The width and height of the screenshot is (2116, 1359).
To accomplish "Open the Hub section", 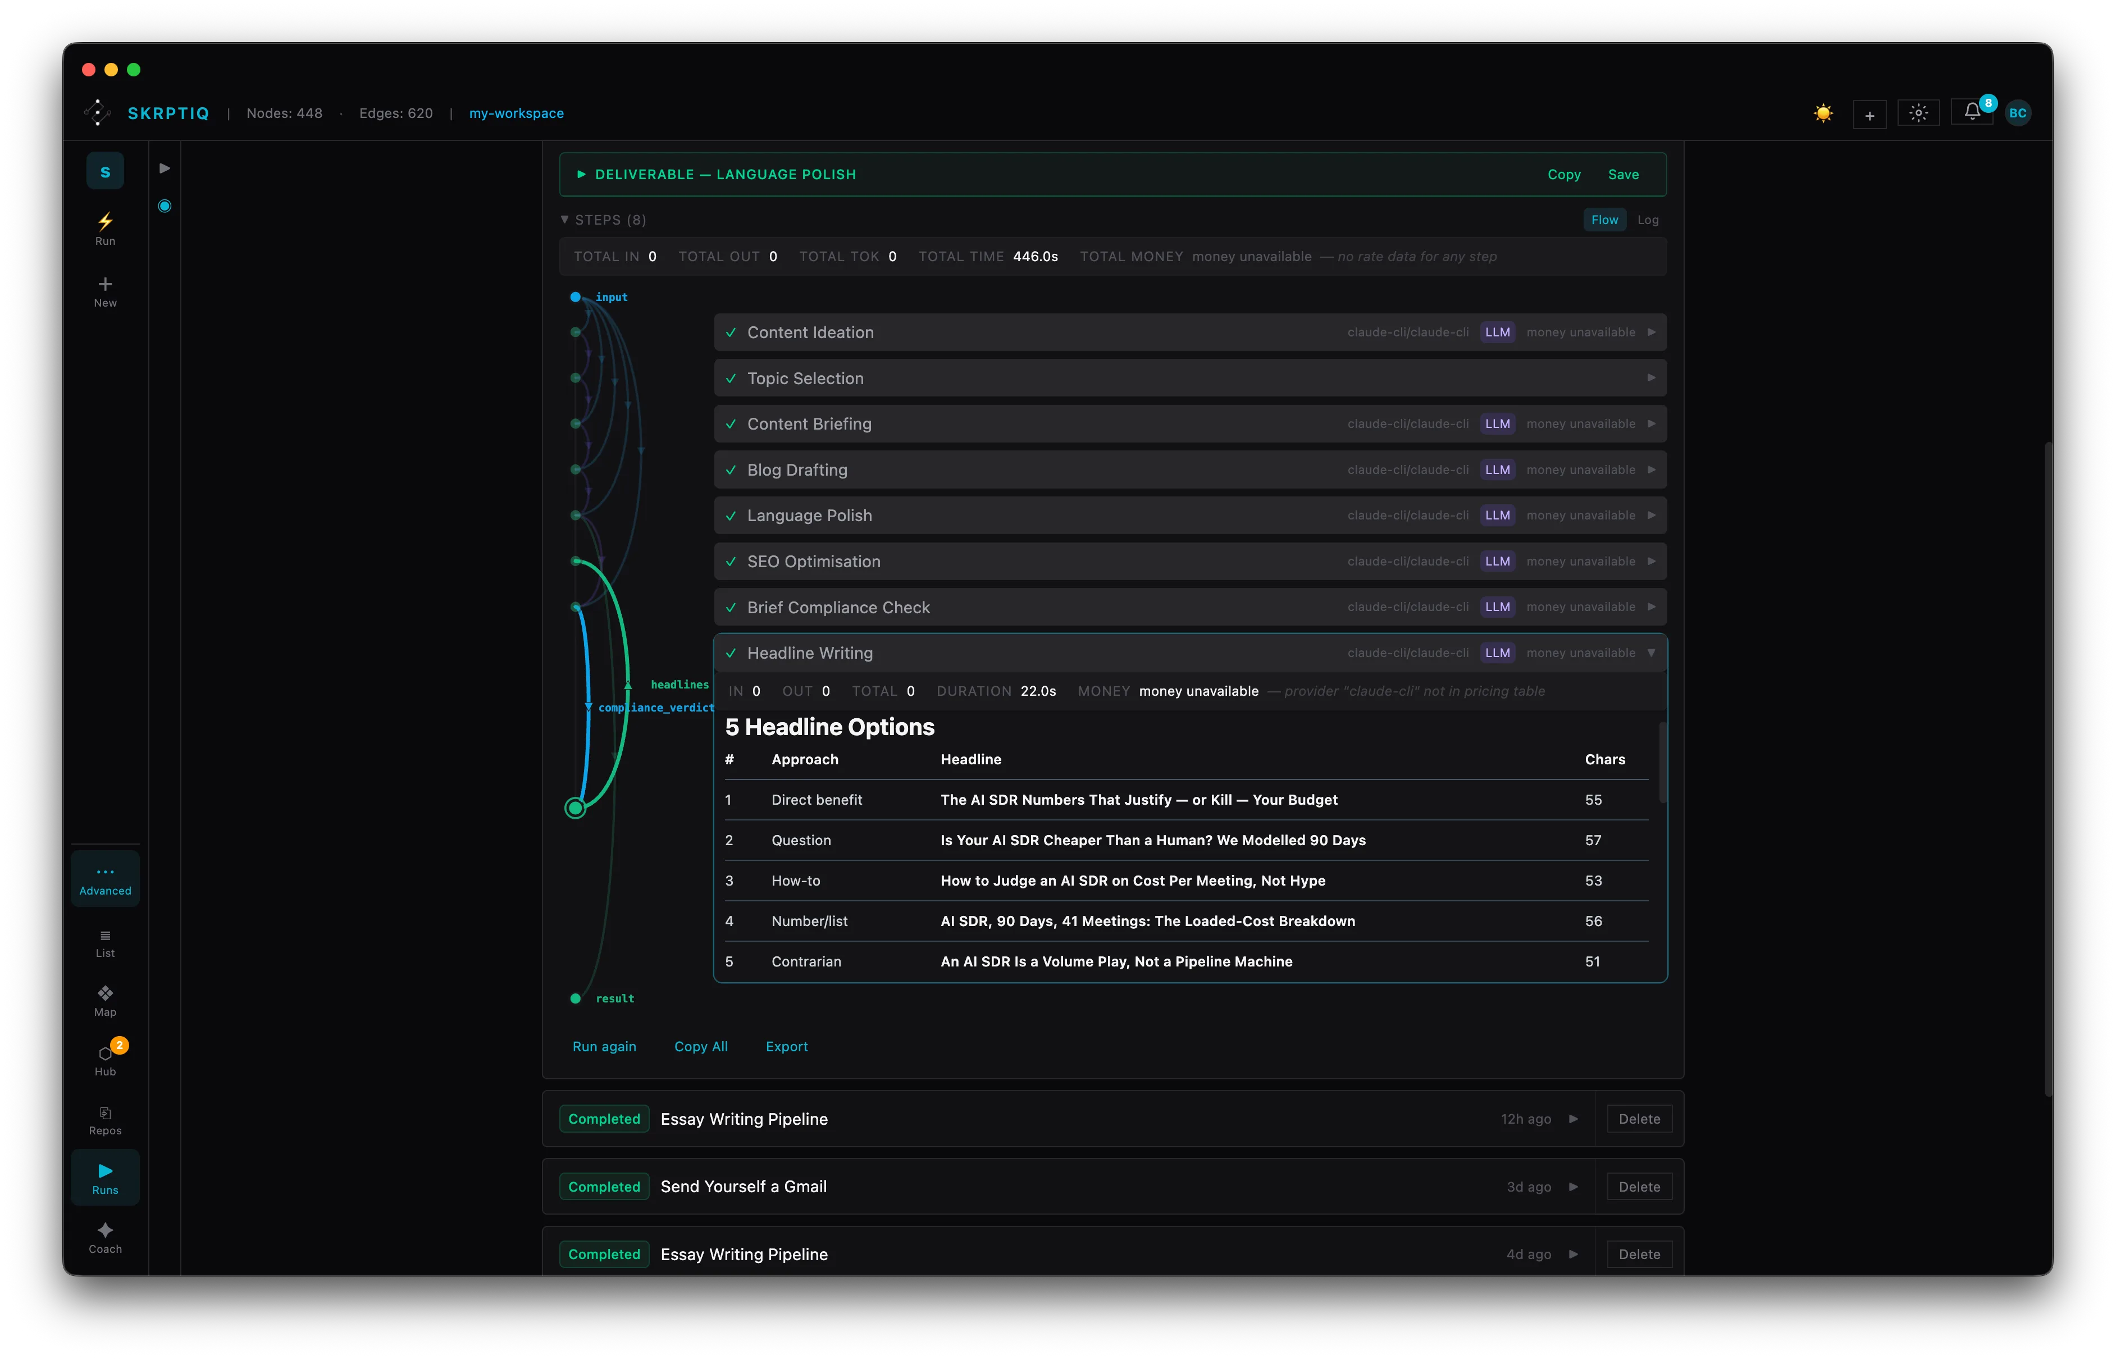I will click(x=105, y=1060).
